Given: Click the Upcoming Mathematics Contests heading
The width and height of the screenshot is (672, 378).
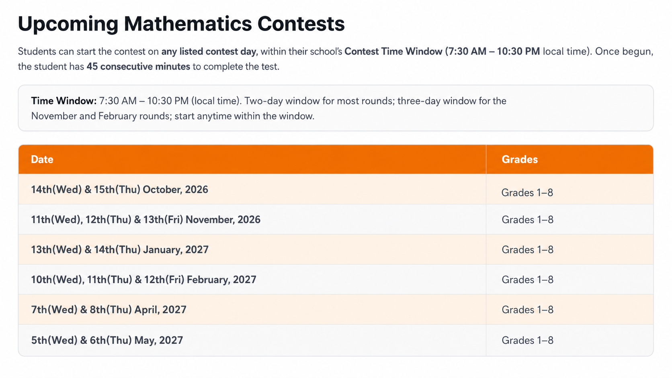Looking at the screenshot, I should tap(181, 24).
